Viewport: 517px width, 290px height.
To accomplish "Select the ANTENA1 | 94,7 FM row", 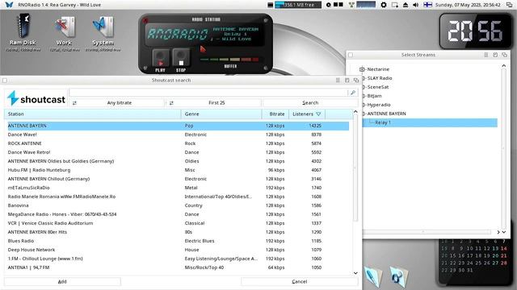I will 179,267.
